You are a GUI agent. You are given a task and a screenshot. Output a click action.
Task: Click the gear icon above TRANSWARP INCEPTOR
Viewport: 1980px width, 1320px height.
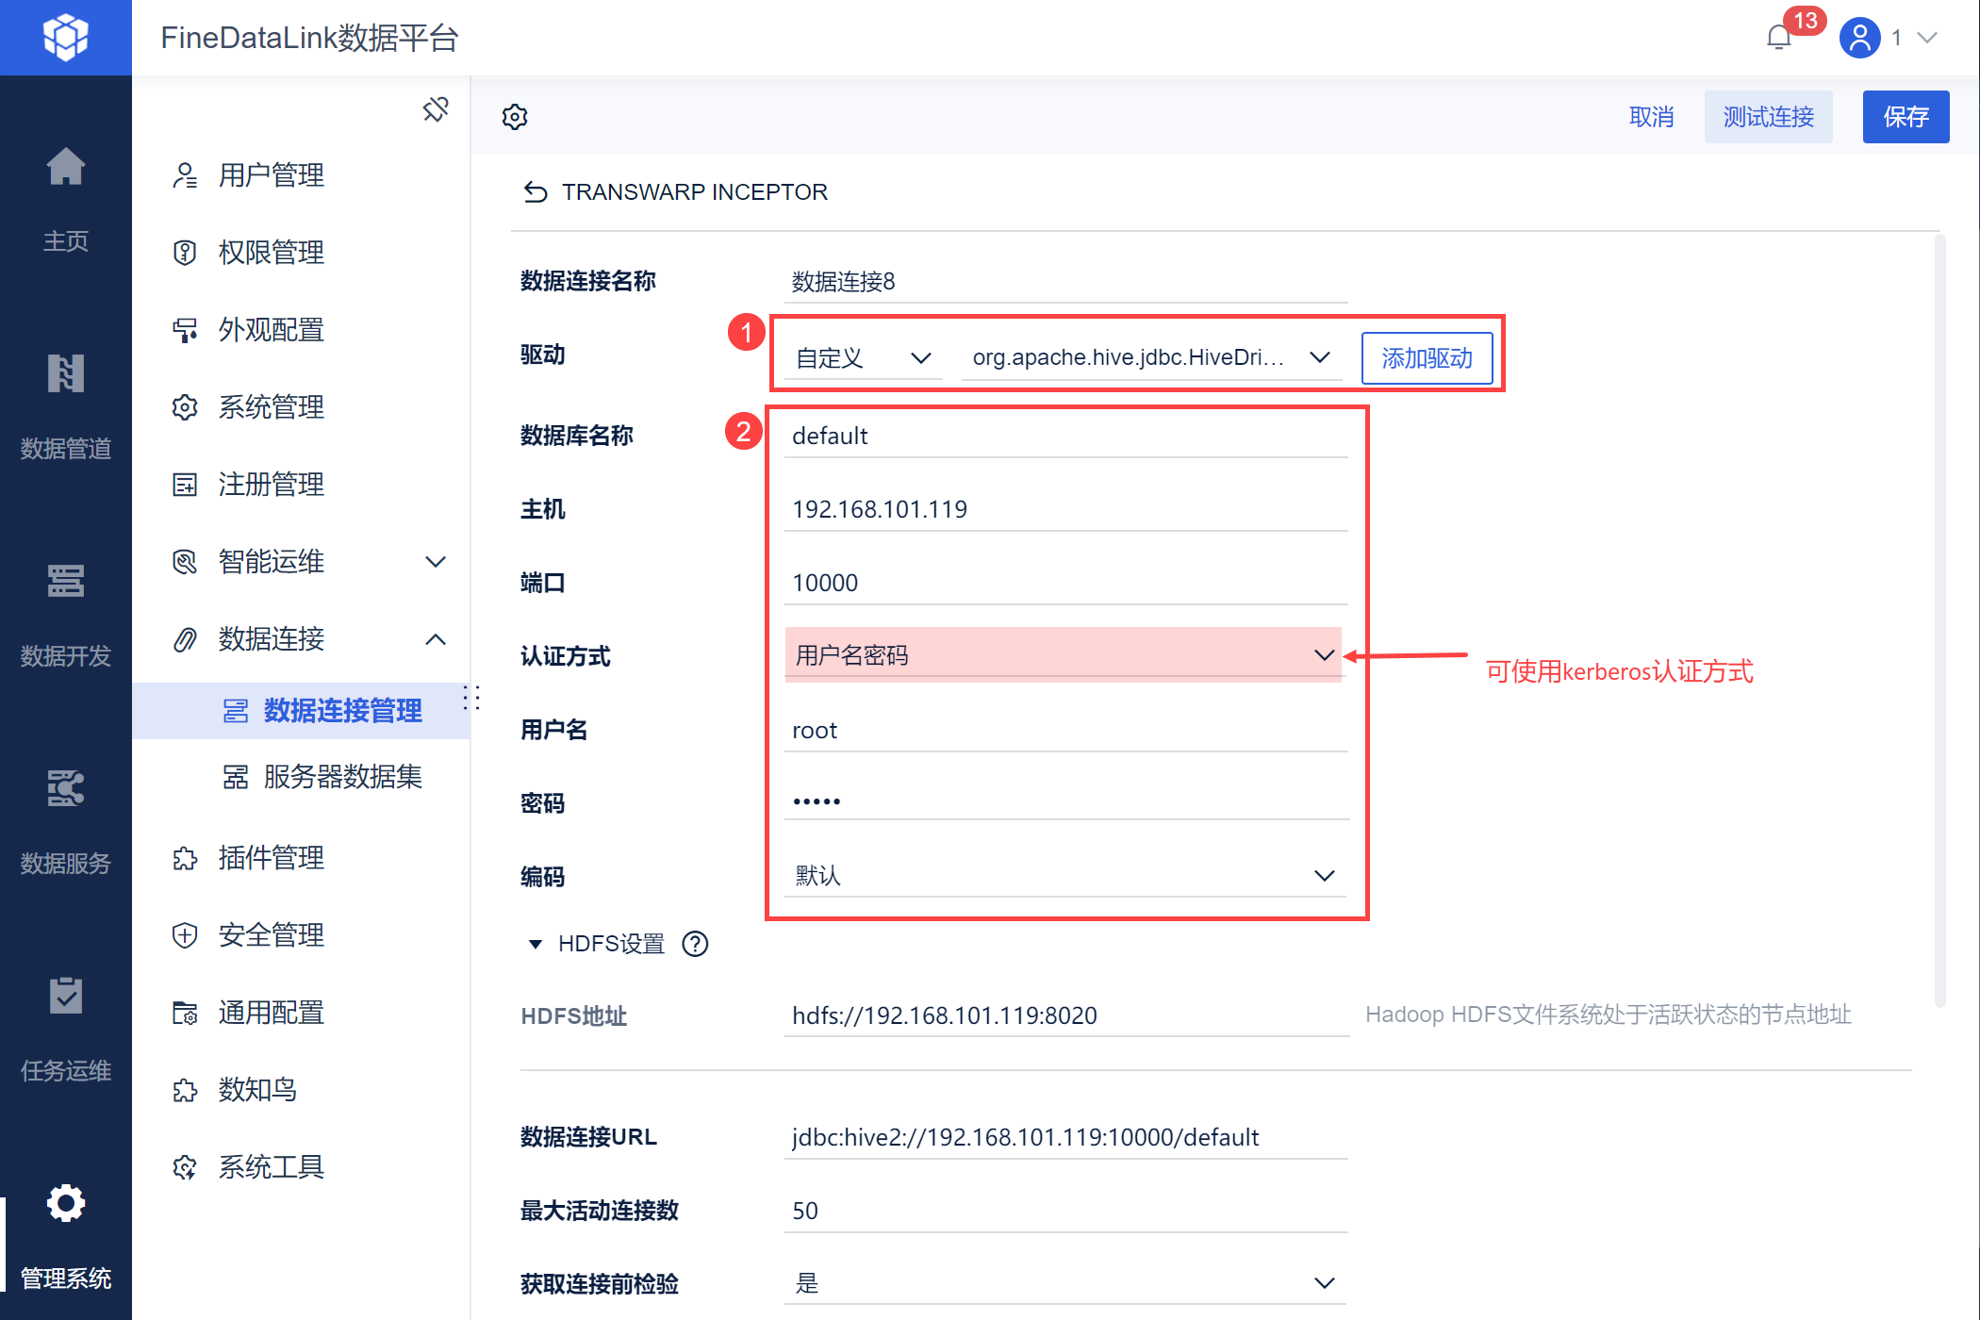tap(515, 117)
